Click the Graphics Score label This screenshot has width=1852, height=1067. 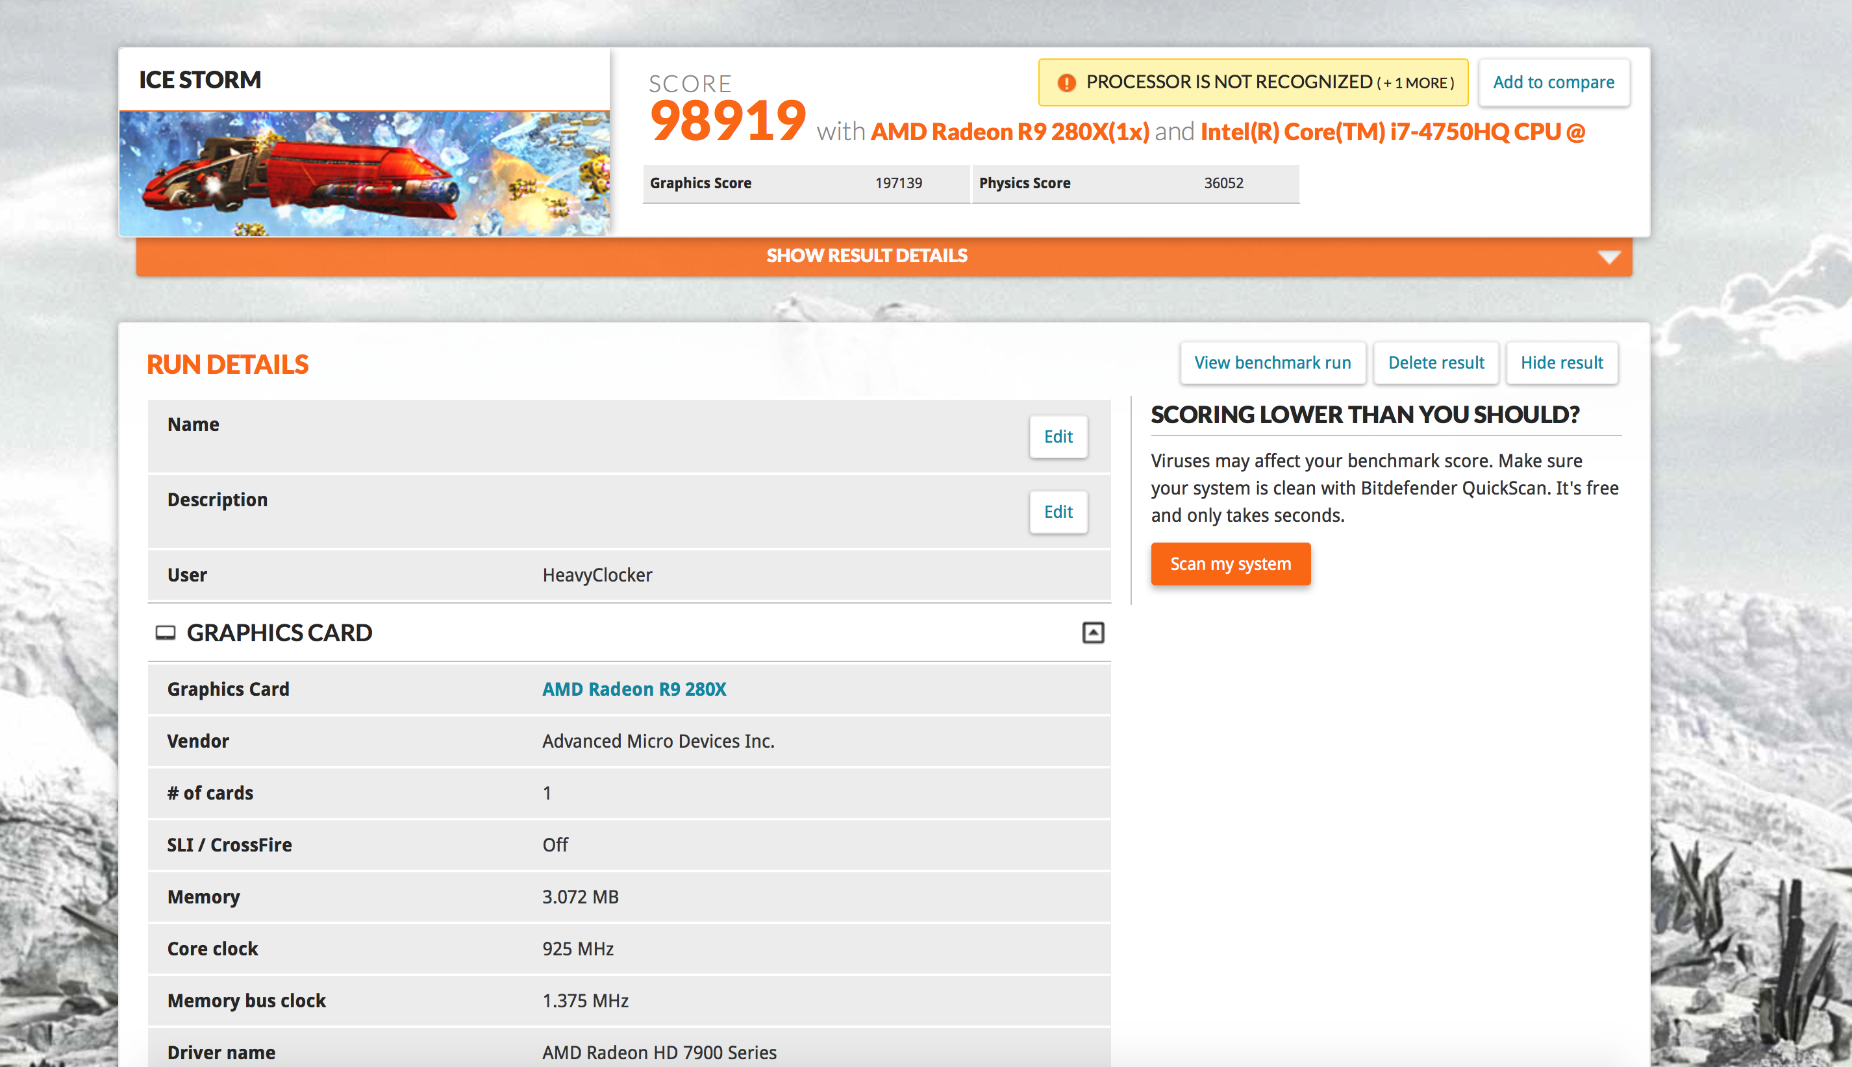(x=700, y=183)
